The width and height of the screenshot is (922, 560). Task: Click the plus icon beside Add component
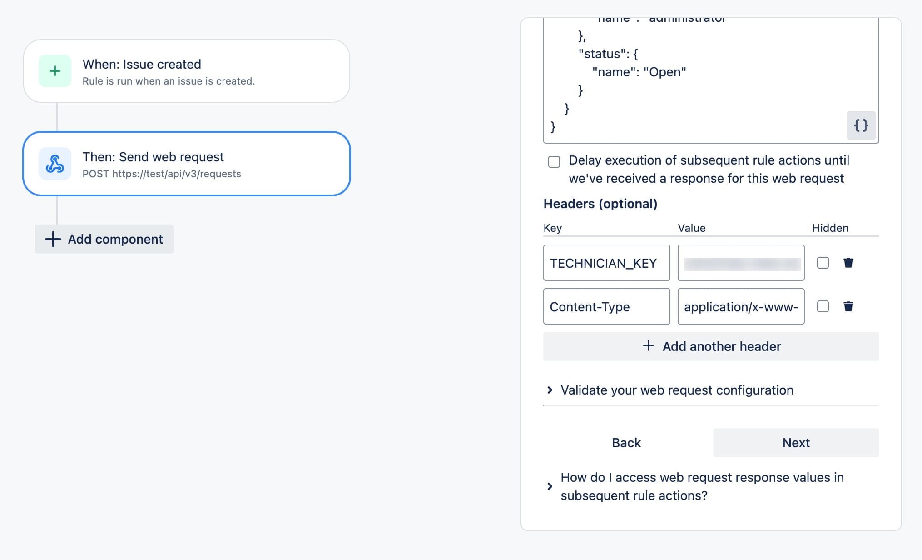[53, 239]
